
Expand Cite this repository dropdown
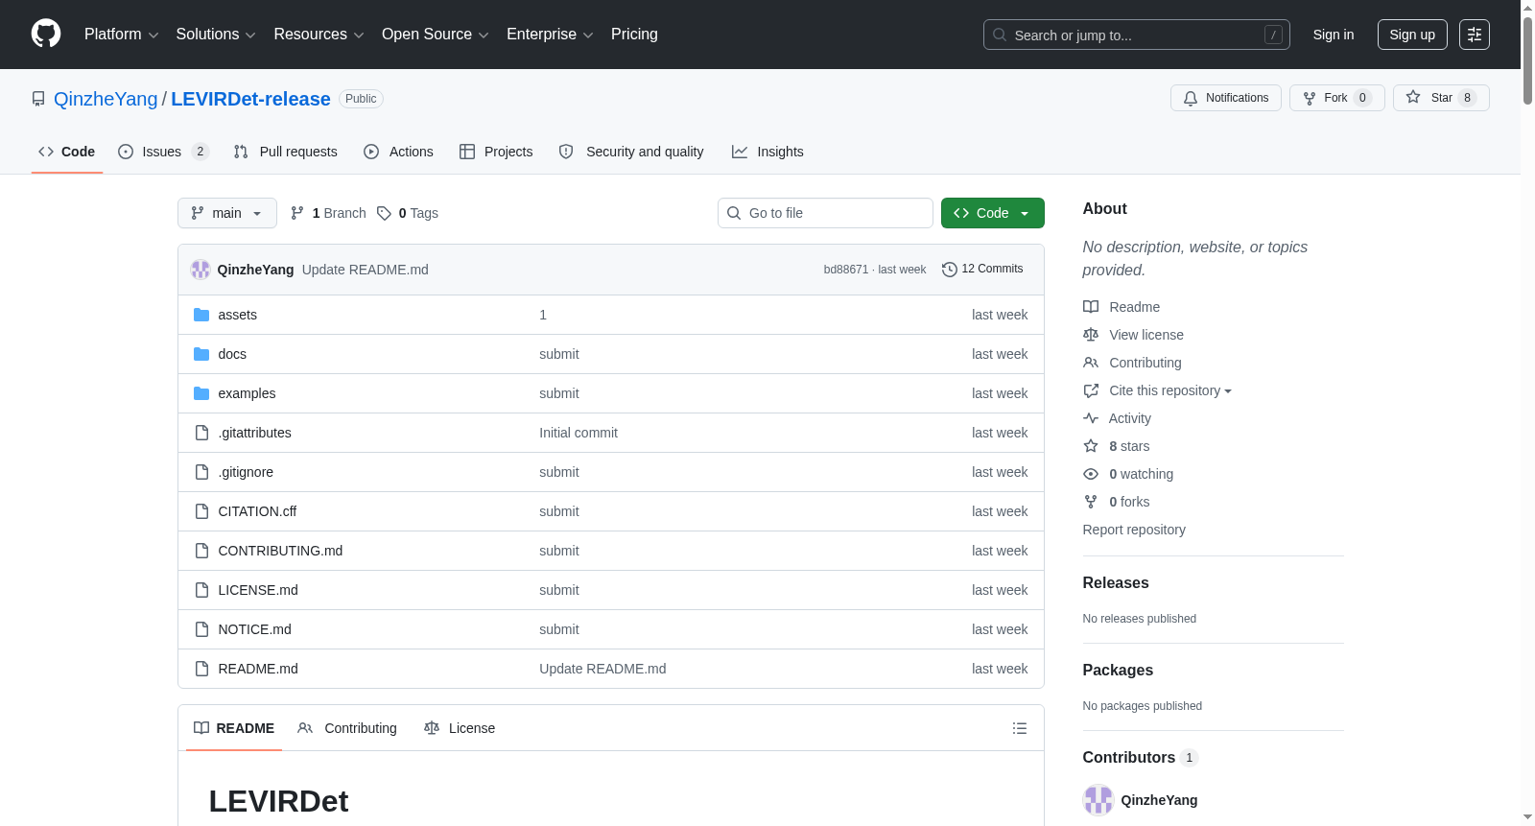(x=1170, y=390)
